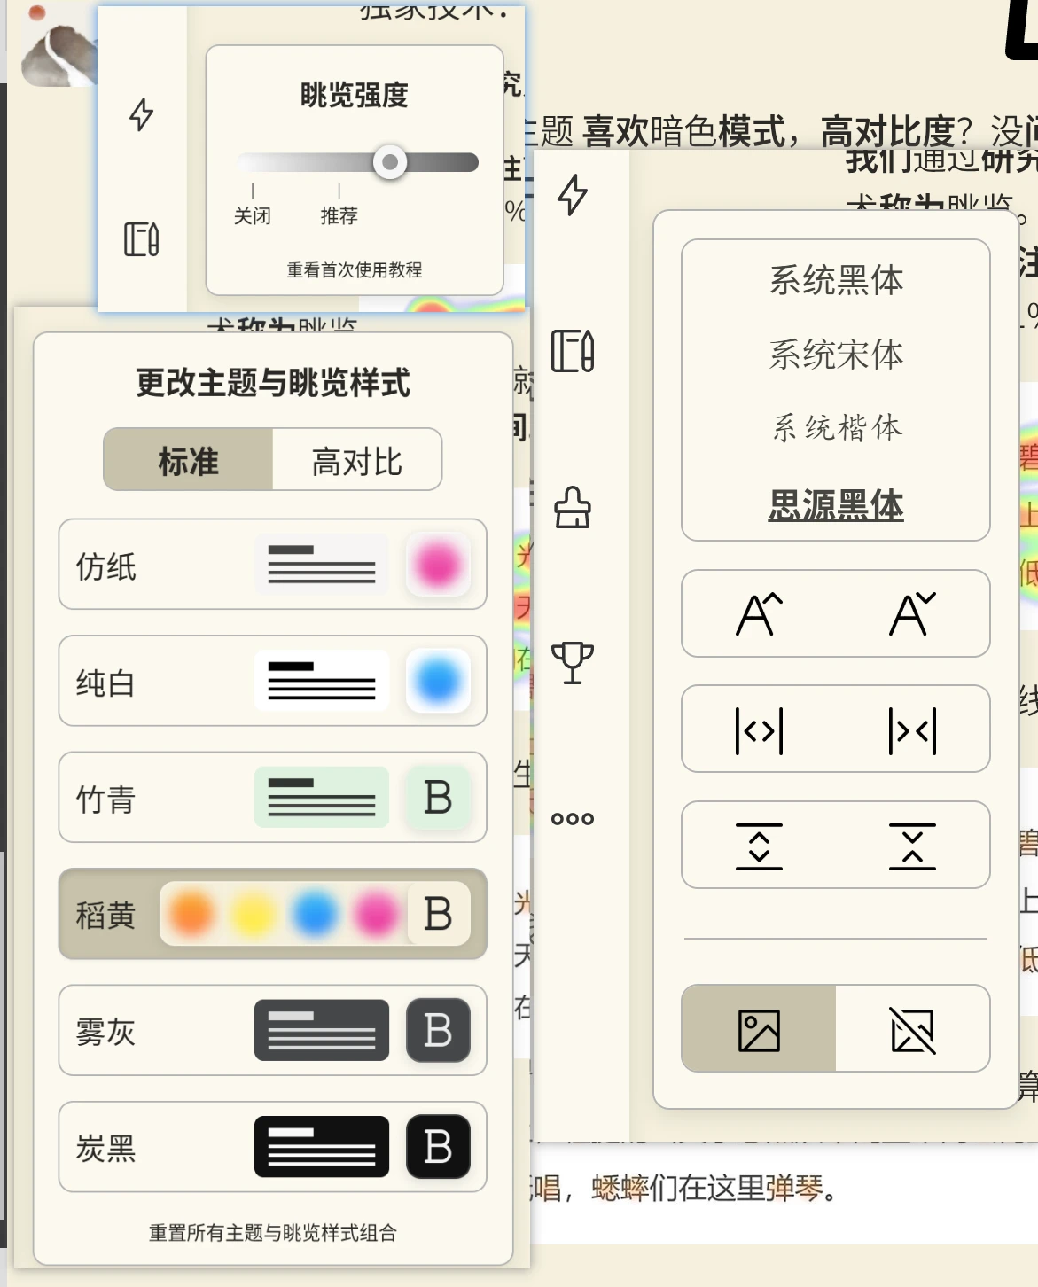Decrease line spacing with the compress-vertical icon
The image size is (1038, 1287).
pyautogui.click(x=912, y=846)
